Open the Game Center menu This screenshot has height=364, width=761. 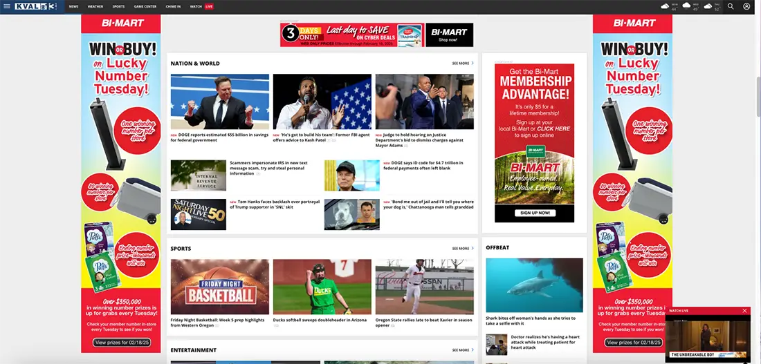coord(145,7)
